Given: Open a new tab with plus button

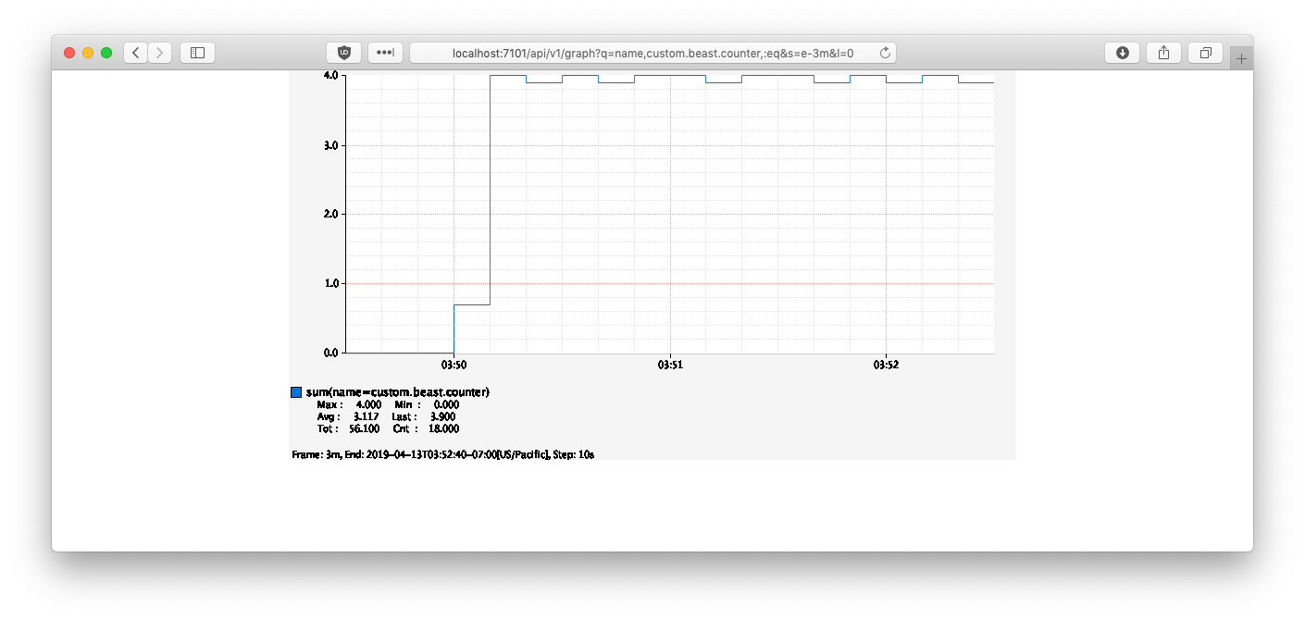Looking at the screenshot, I should tap(1241, 58).
